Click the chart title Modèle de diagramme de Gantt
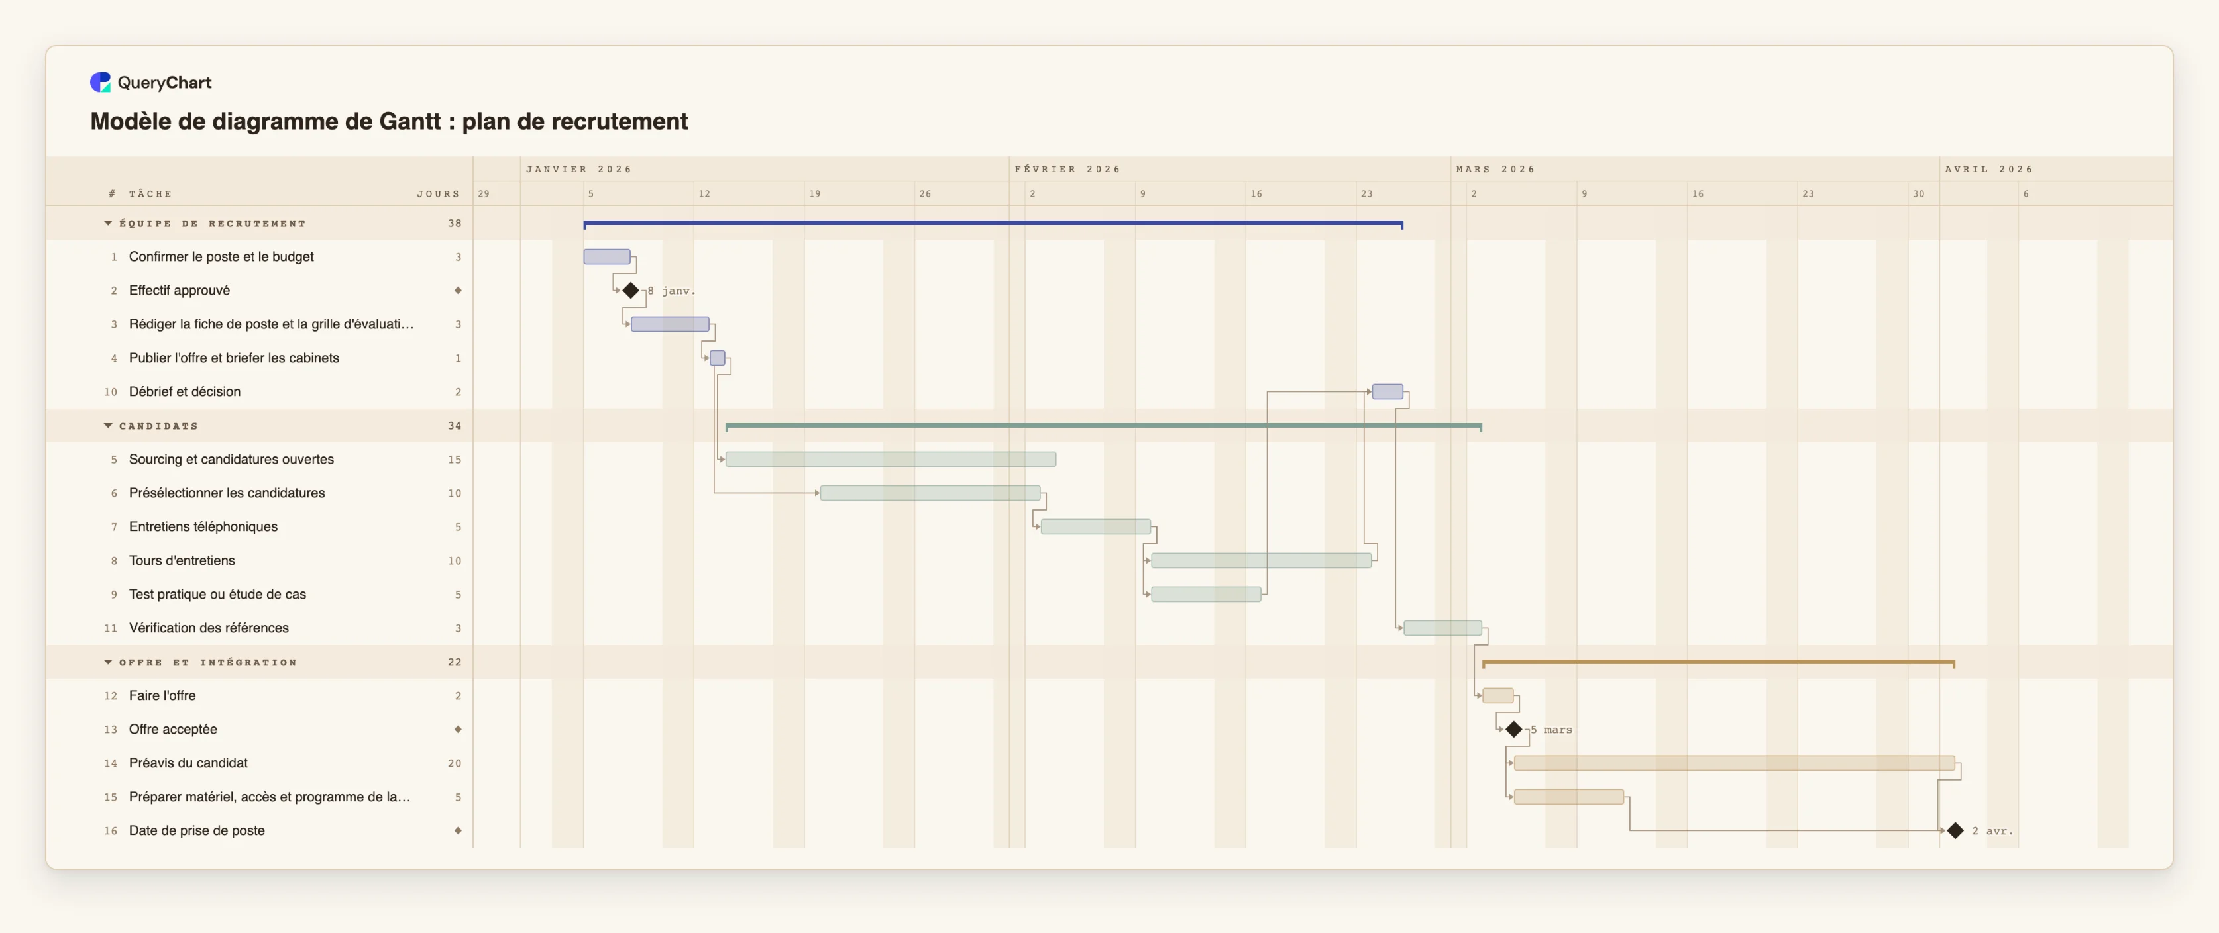The width and height of the screenshot is (2219, 933). pos(390,121)
